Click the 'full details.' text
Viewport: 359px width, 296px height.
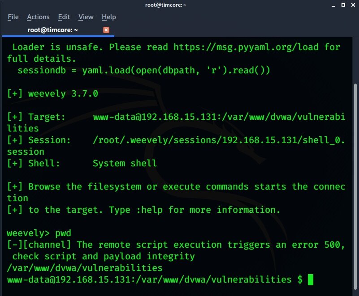(x=41, y=59)
